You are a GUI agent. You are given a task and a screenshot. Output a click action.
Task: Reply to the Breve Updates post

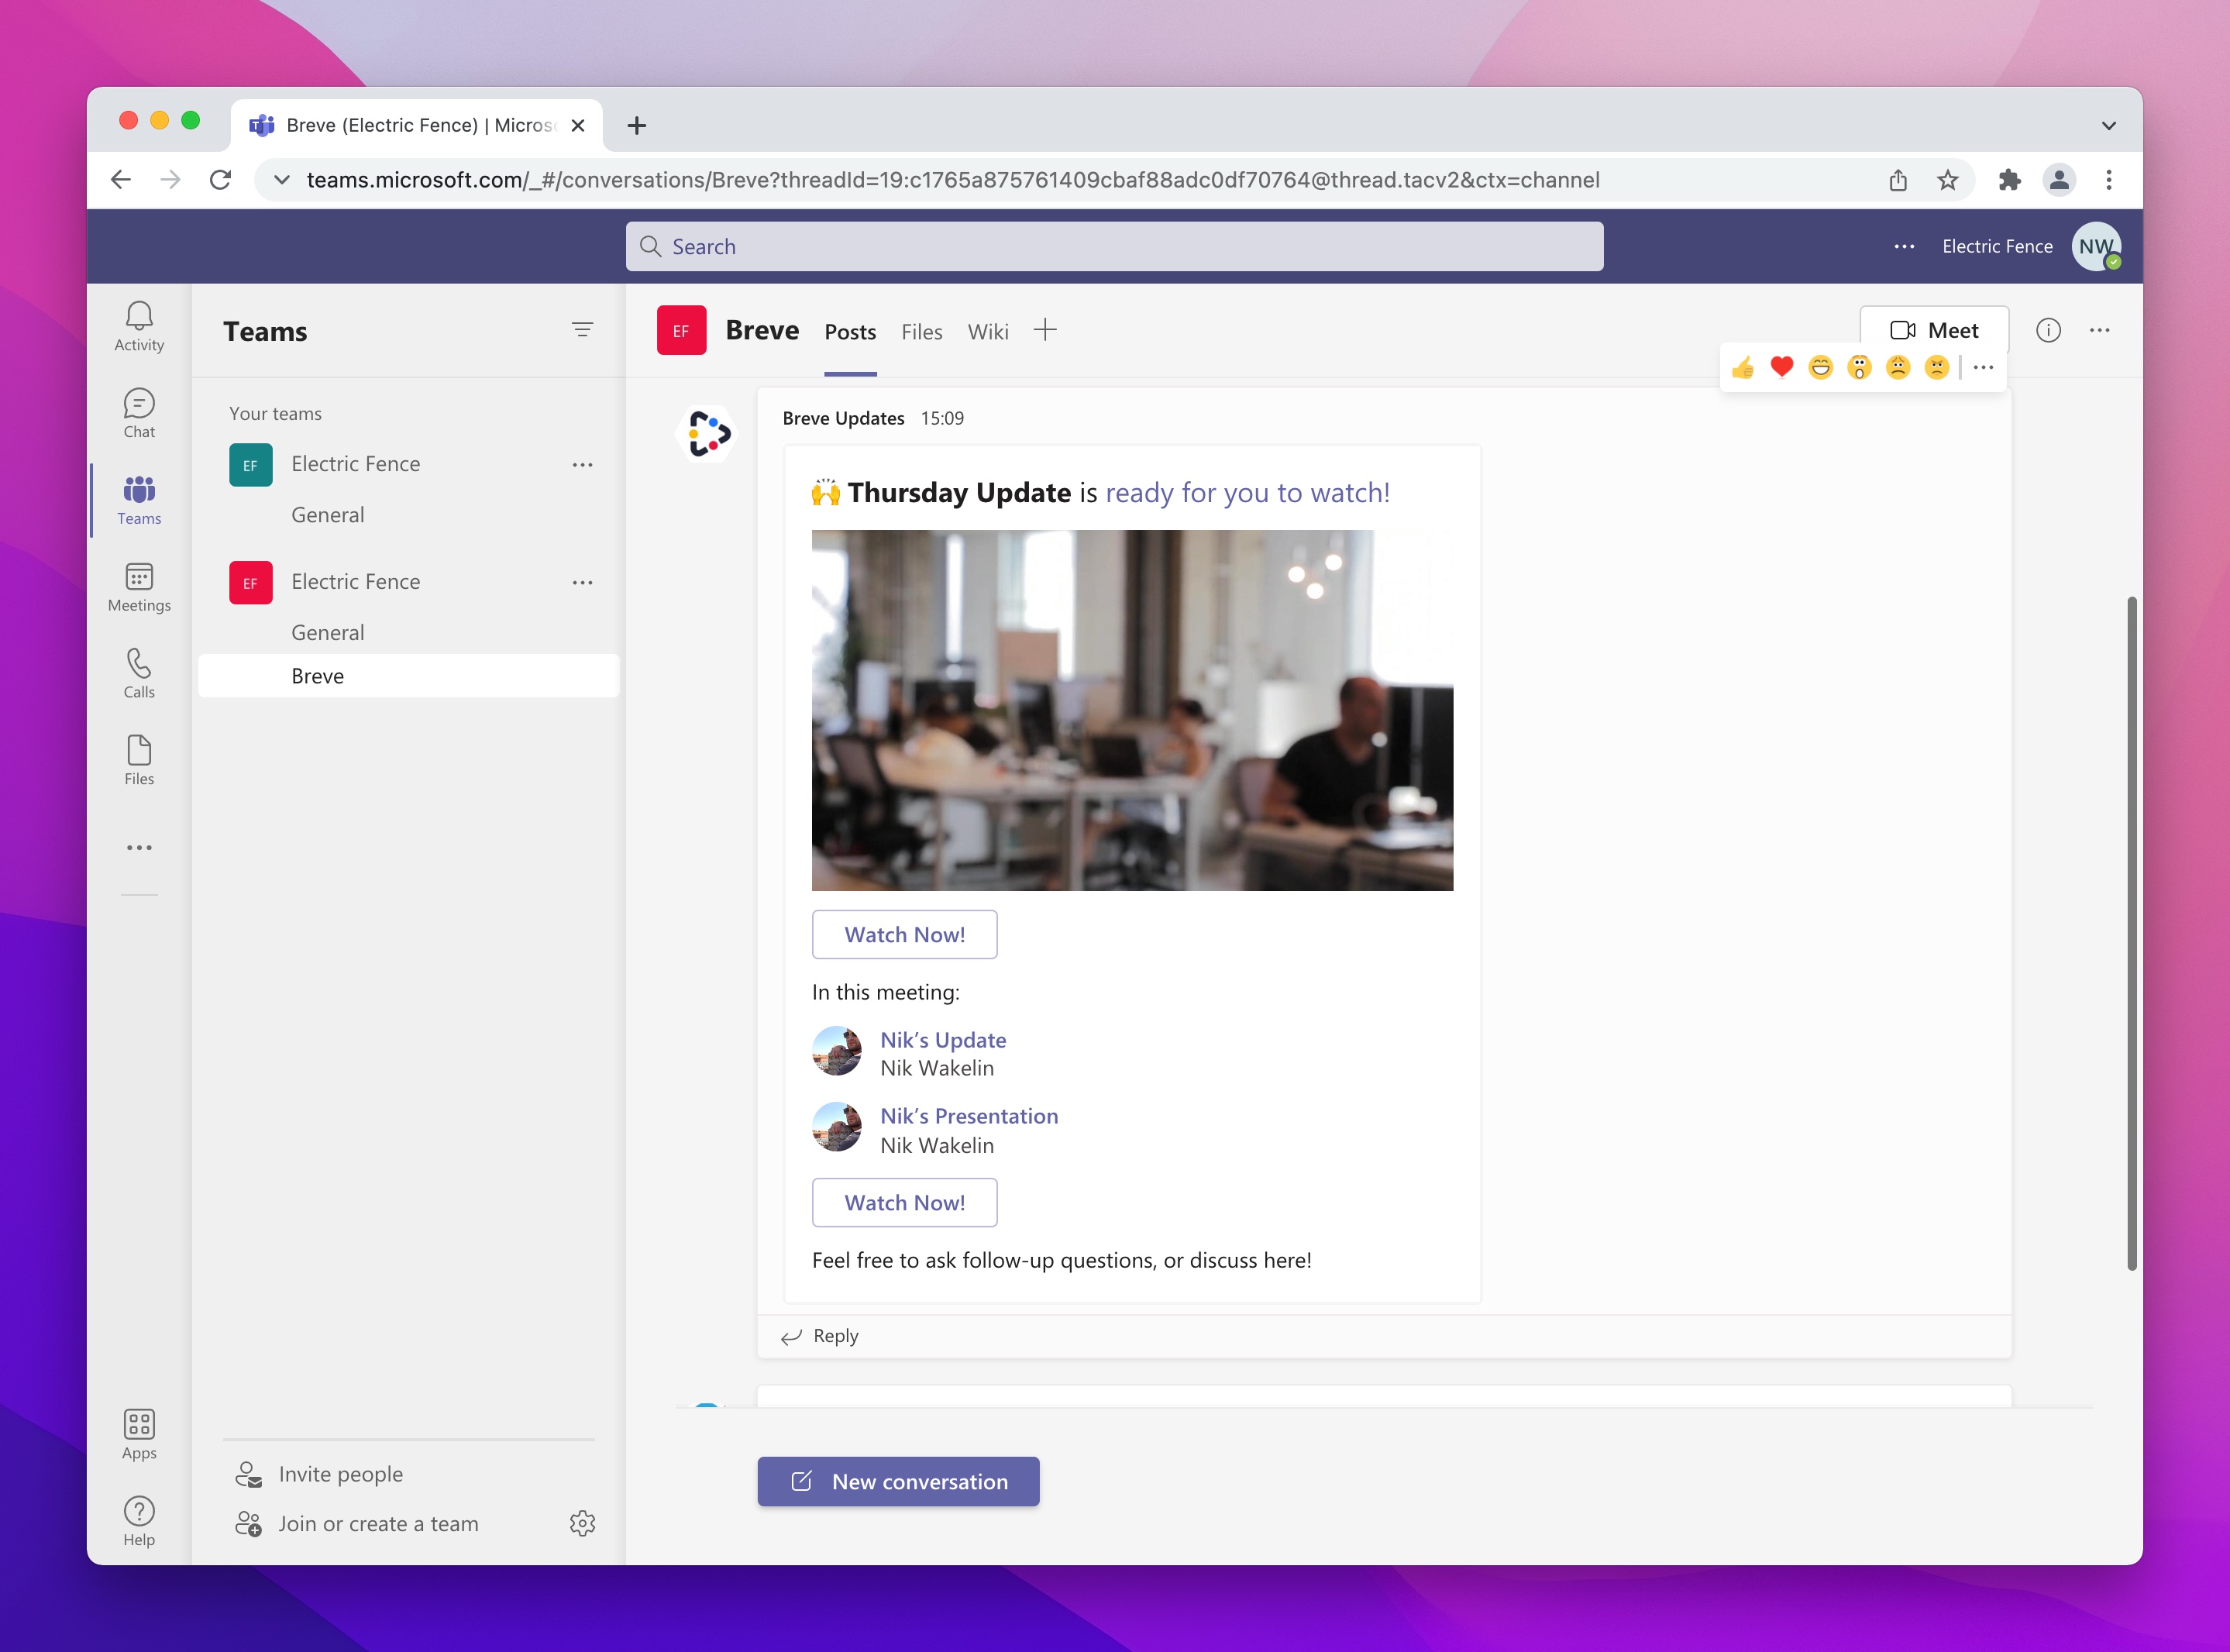[x=820, y=1336]
